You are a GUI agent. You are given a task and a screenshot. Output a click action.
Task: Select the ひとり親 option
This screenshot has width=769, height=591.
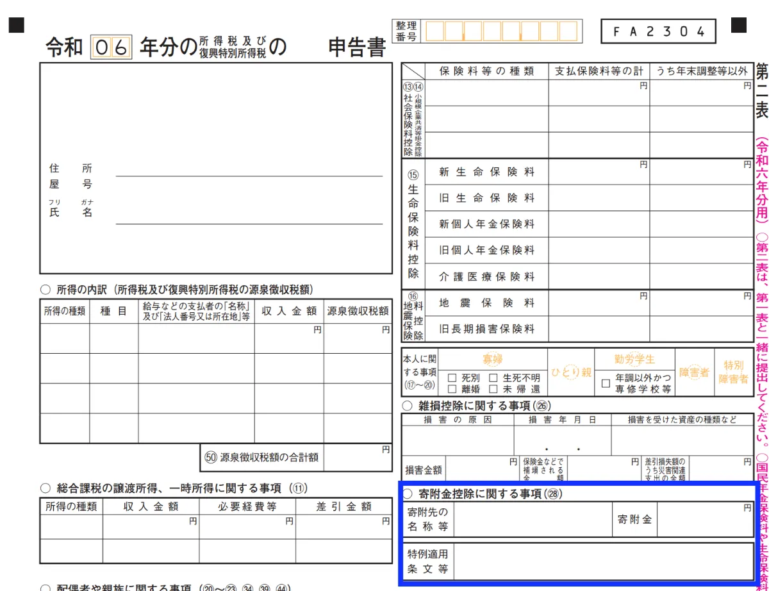tap(571, 372)
